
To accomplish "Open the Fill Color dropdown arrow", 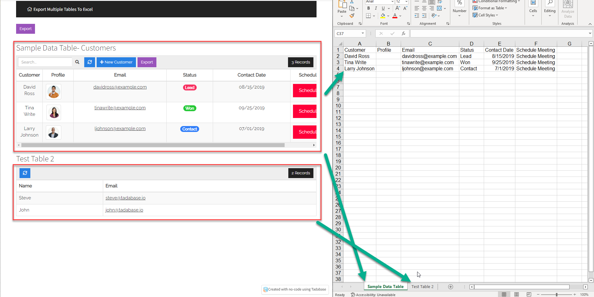I will pos(388,16).
